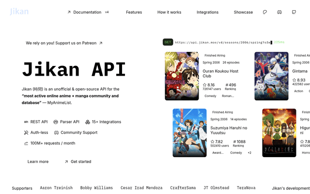Click the Gintama title text

coord(300,71)
